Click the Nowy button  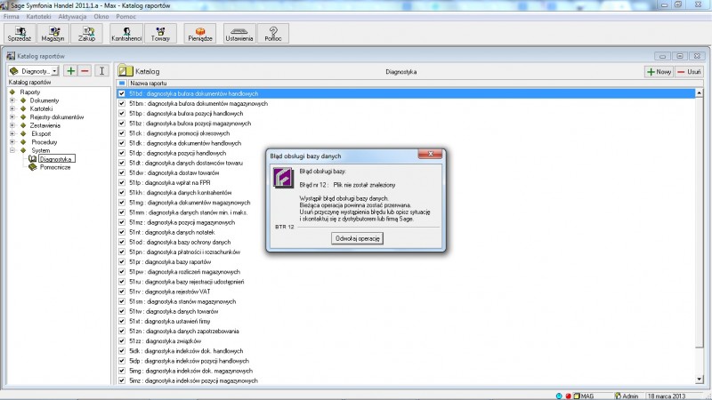point(659,72)
